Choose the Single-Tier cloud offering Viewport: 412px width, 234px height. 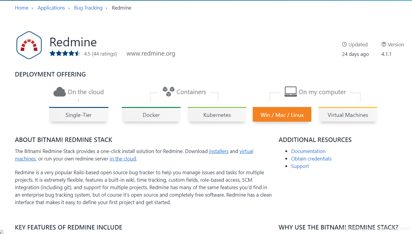click(78, 115)
